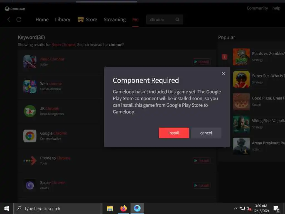Select the Google Chrome title
The width and height of the screenshot is (285, 214).
tap(53, 133)
